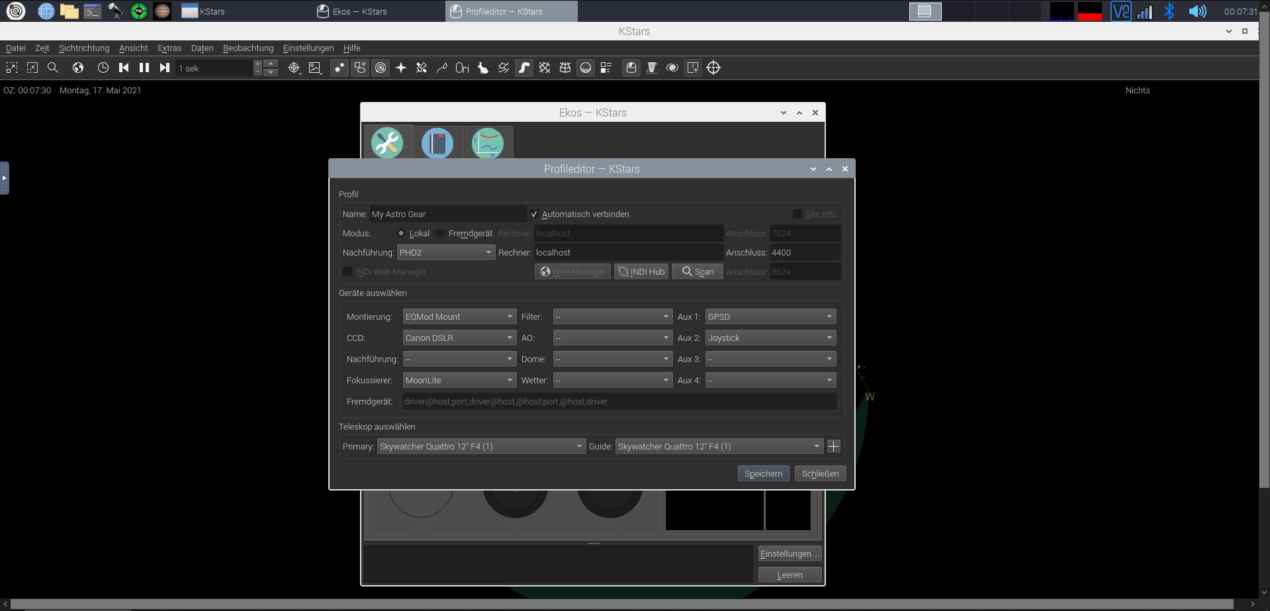1270x611 pixels.
Task: Open the Fokussierer MoonLite dropdown
Action: [459, 380]
